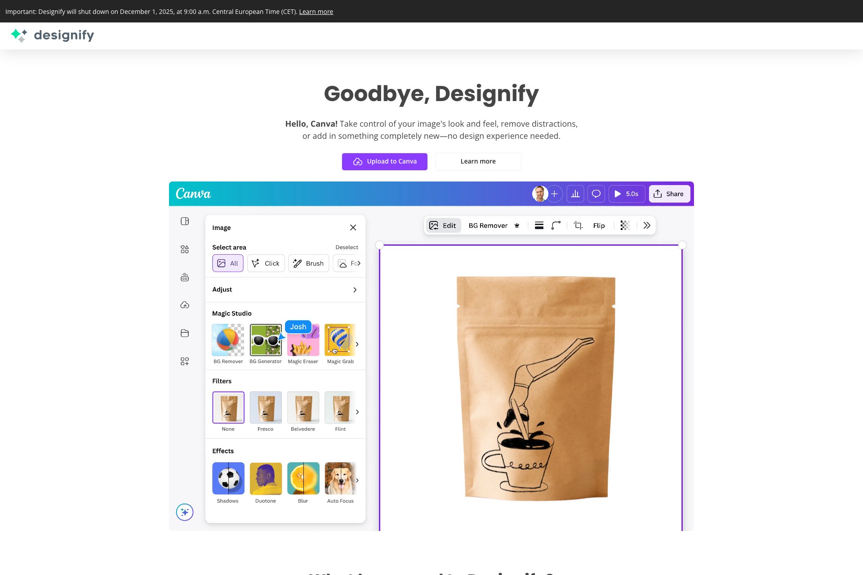Click the Canva AI sparkle button
The width and height of the screenshot is (863, 575).
click(x=185, y=512)
